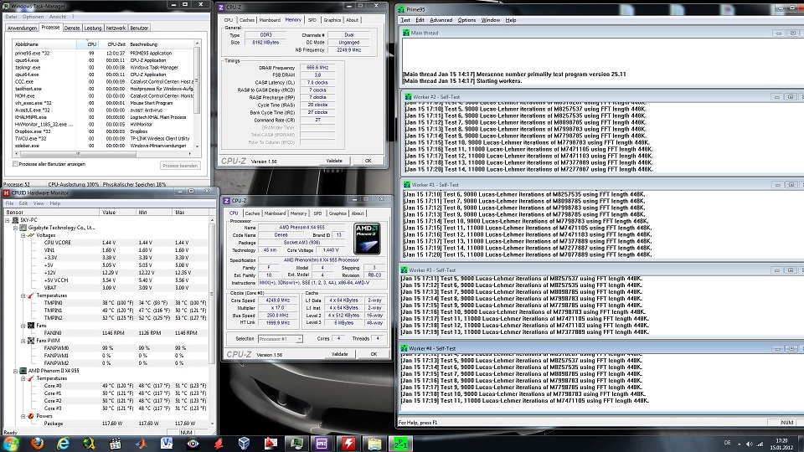
Task: Click the Powers flame icon in HWMonitor
Action: tap(31, 416)
